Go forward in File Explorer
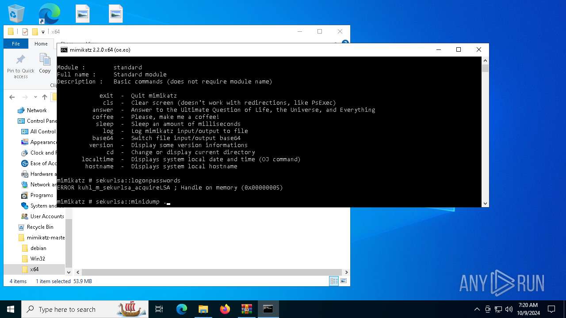Screen dimensions: 566x318 (x=25, y=97)
